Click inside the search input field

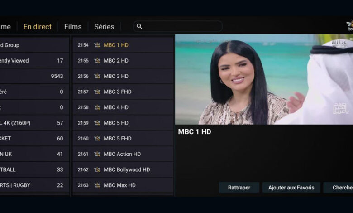(181, 26)
